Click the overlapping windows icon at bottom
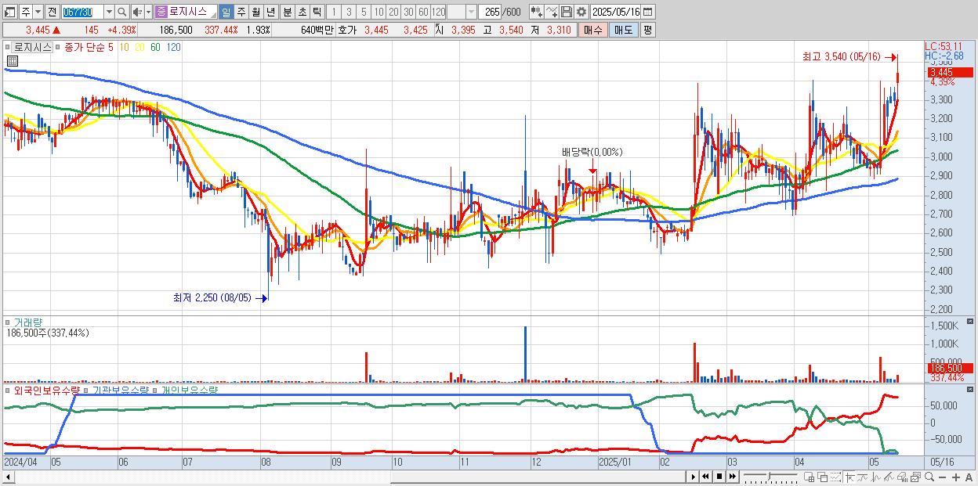This screenshot has height=486, width=978. pos(823,477)
